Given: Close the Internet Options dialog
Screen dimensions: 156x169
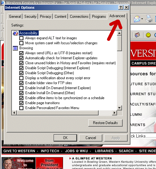Looking at the screenshot, I should click(126, 7).
